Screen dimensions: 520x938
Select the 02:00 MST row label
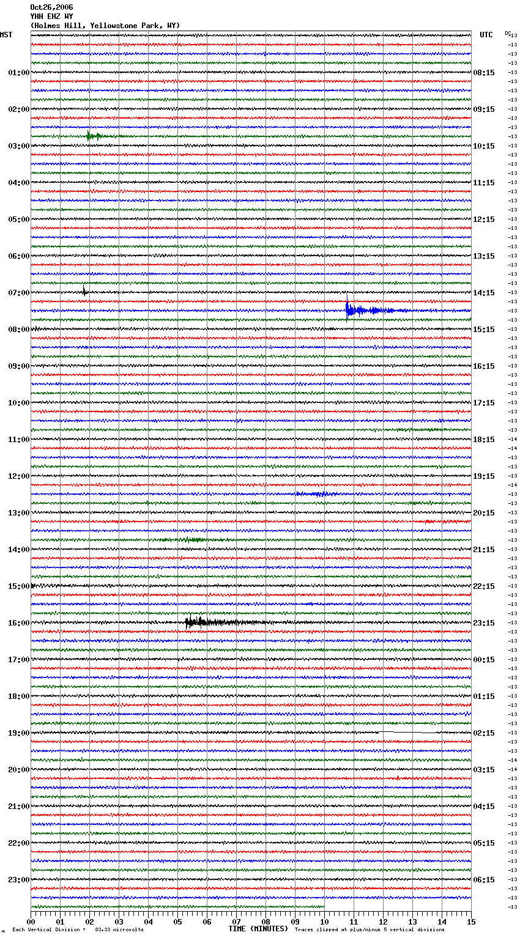(19, 109)
